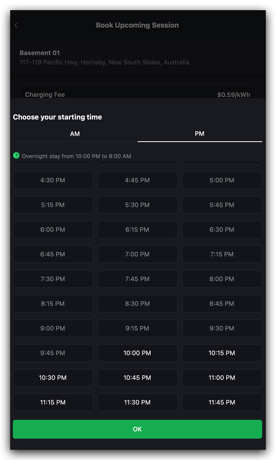Select the 5:00 PM slot
Screen dimensions: 276x460
pyautogui.click(x=222, y=180)
